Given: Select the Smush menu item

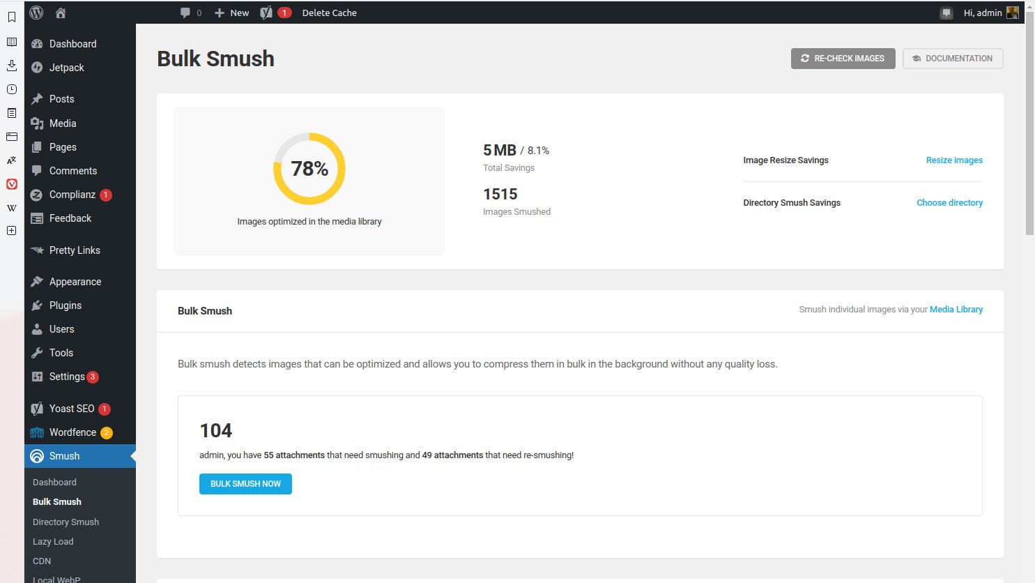Looking at the screenshot, I should point(80,456).
